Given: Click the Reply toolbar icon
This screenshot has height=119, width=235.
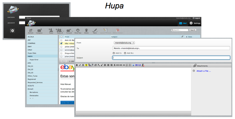Looking at the screenshot, I should pos(51,30).
